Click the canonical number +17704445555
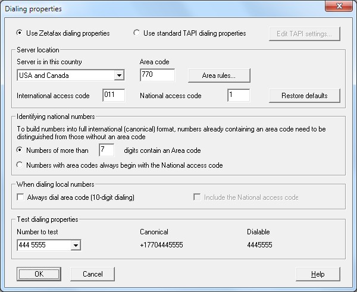 [162, 245]
